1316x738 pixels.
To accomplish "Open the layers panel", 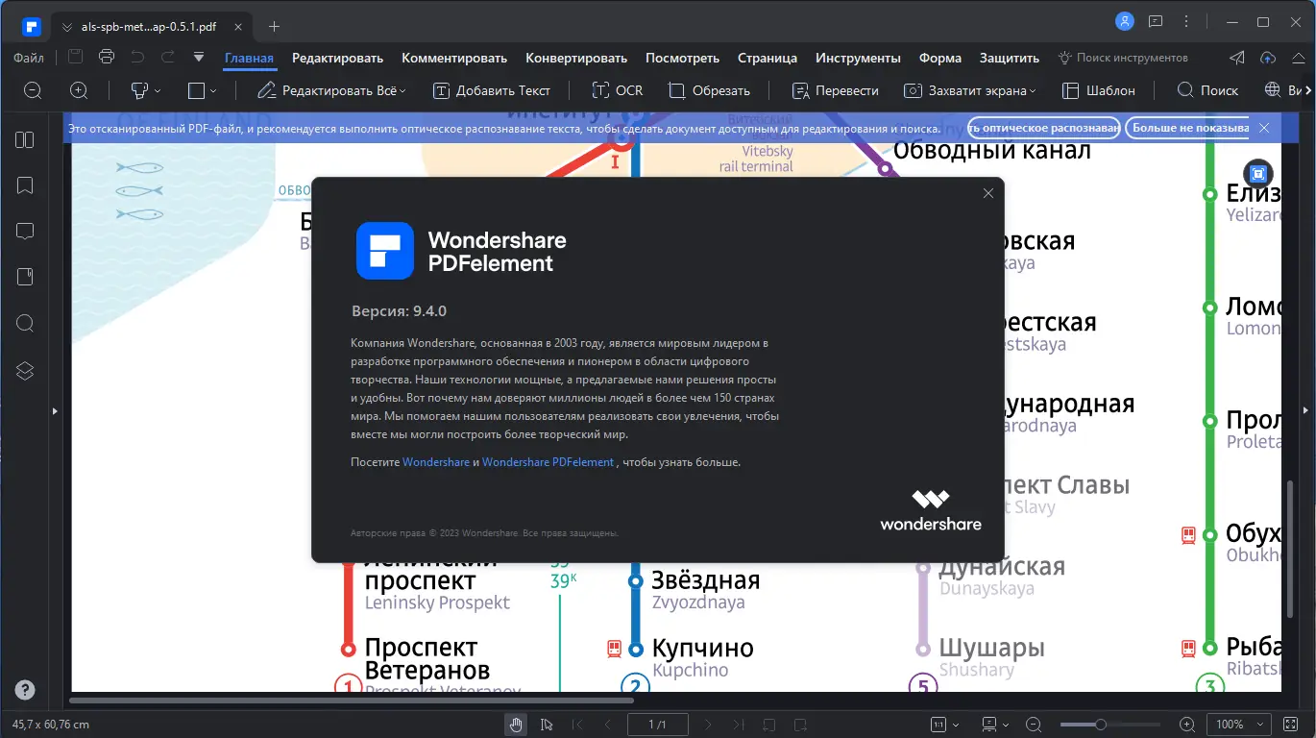I will point(25,370).
